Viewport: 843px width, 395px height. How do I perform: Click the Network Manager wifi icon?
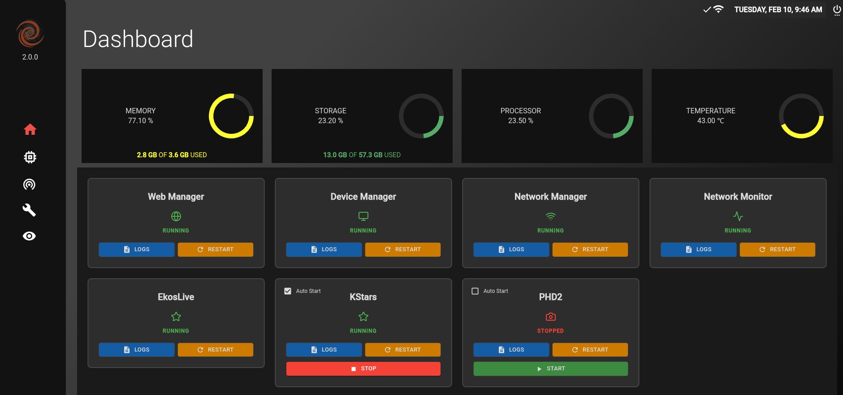(x=551, y=216)
